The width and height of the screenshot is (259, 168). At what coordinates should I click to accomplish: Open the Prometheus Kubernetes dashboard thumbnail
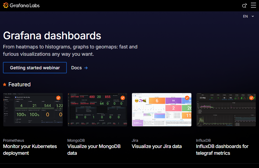(33, 110)
